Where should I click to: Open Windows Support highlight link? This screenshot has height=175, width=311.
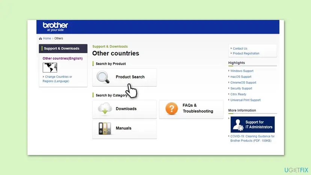pyautogui.click(x=242, y=71)
